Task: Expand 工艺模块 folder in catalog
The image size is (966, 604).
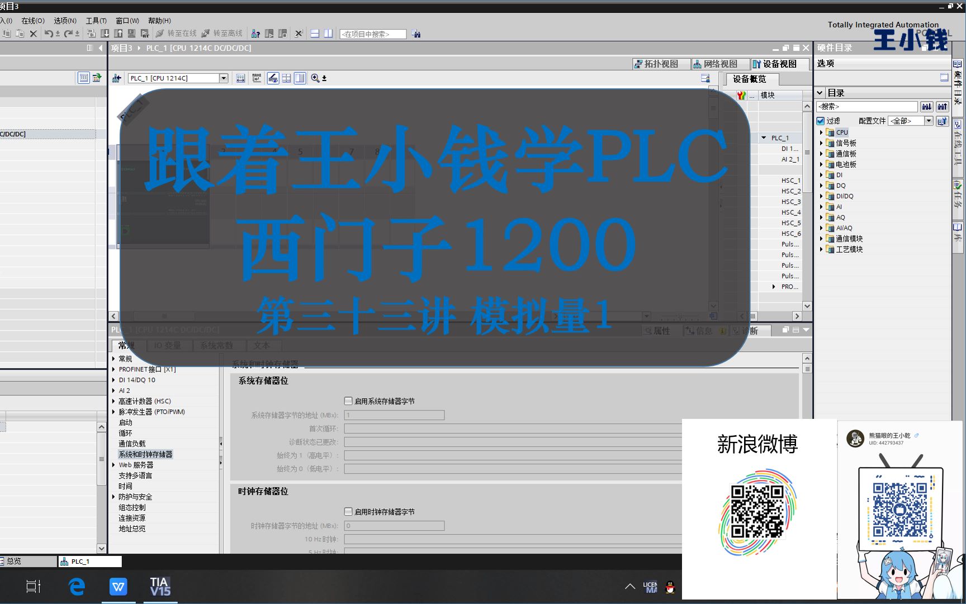Action: click(x=821, y=249)
